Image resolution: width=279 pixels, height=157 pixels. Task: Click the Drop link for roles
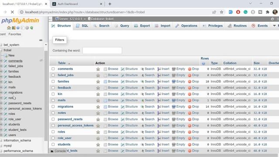[195, 132]
